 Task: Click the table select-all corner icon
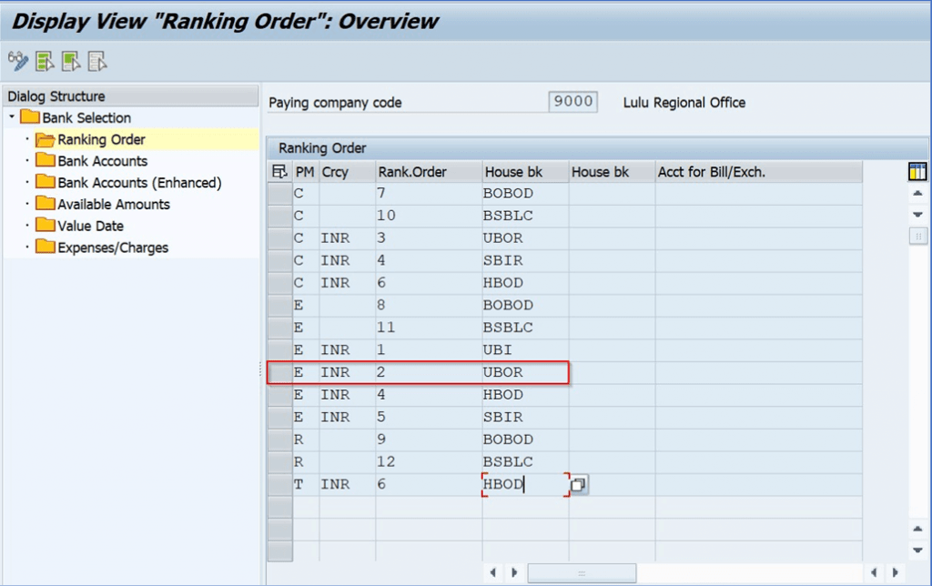coord(279,172)
